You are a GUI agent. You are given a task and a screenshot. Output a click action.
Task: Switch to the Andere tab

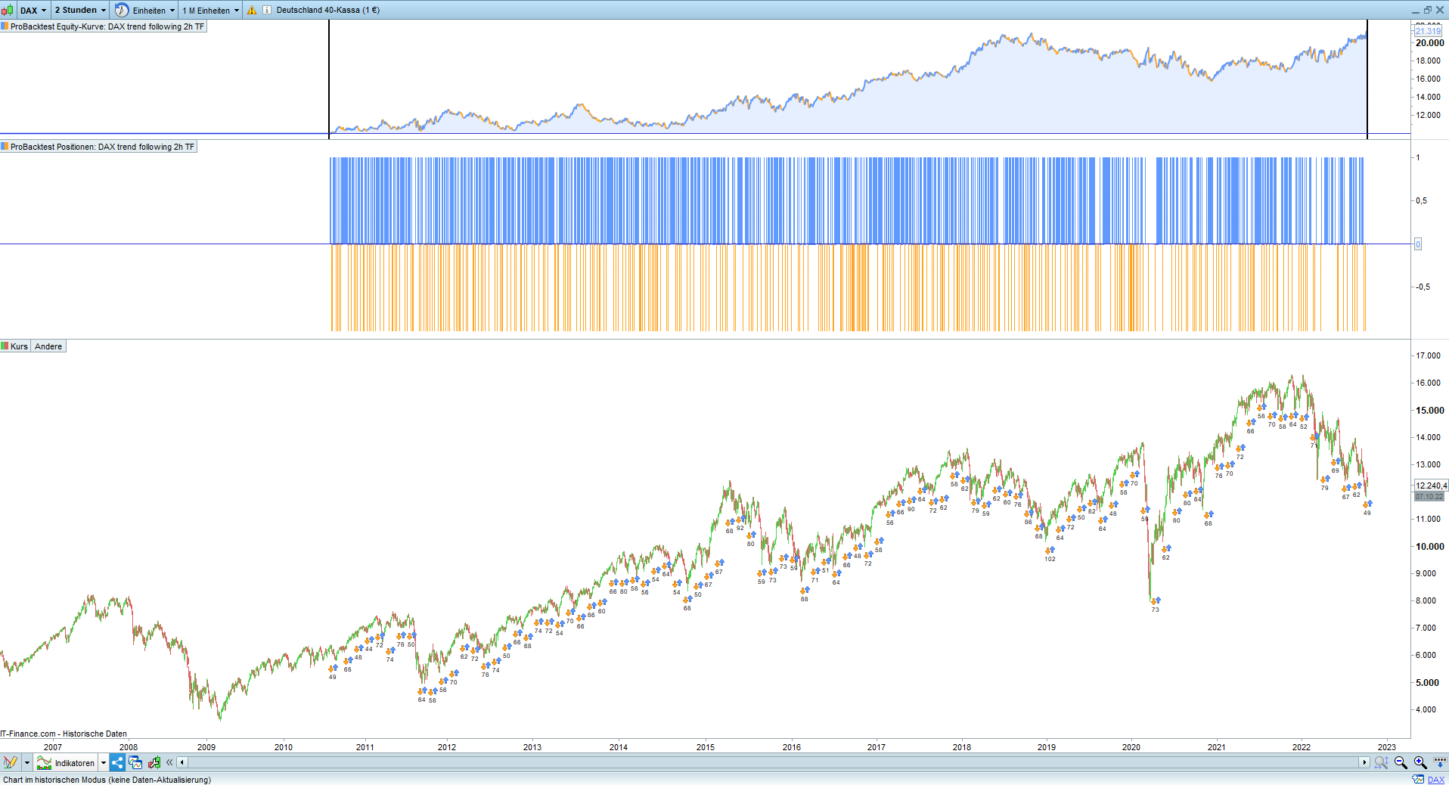[48, 346]
